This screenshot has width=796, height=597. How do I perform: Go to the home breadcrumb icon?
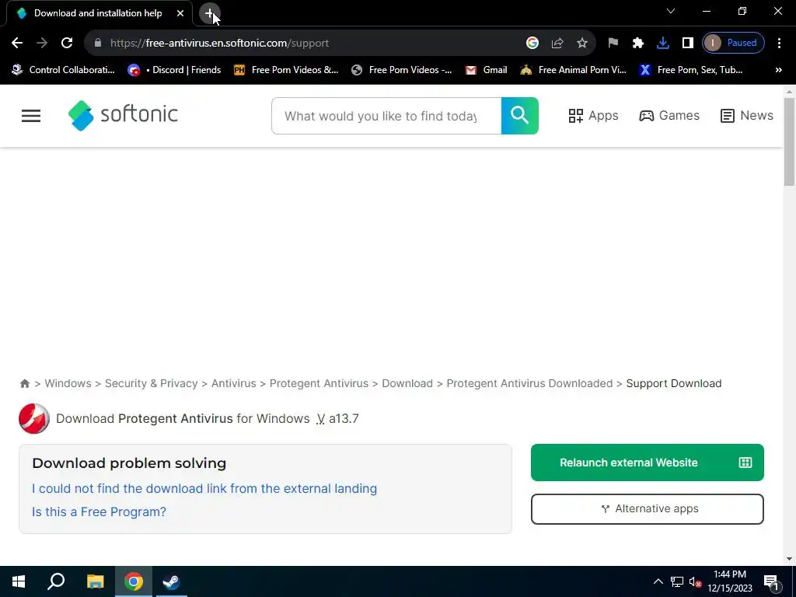click(24, 383)
